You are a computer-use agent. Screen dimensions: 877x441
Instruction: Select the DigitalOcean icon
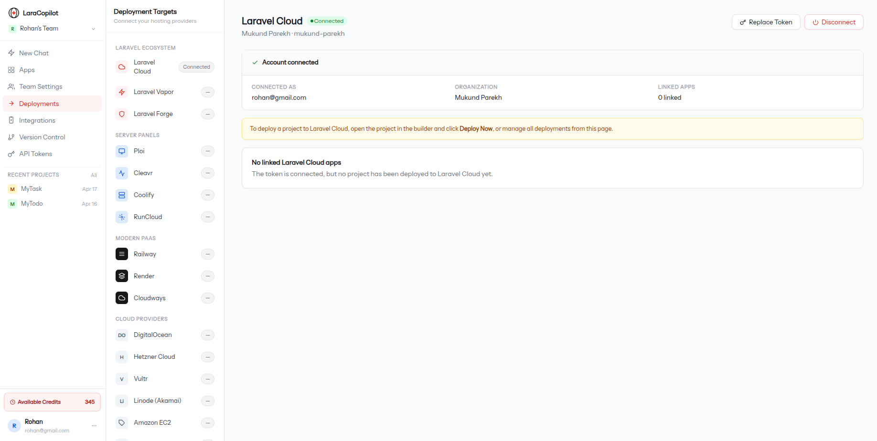pyautogui.click(x=122, y=335)
